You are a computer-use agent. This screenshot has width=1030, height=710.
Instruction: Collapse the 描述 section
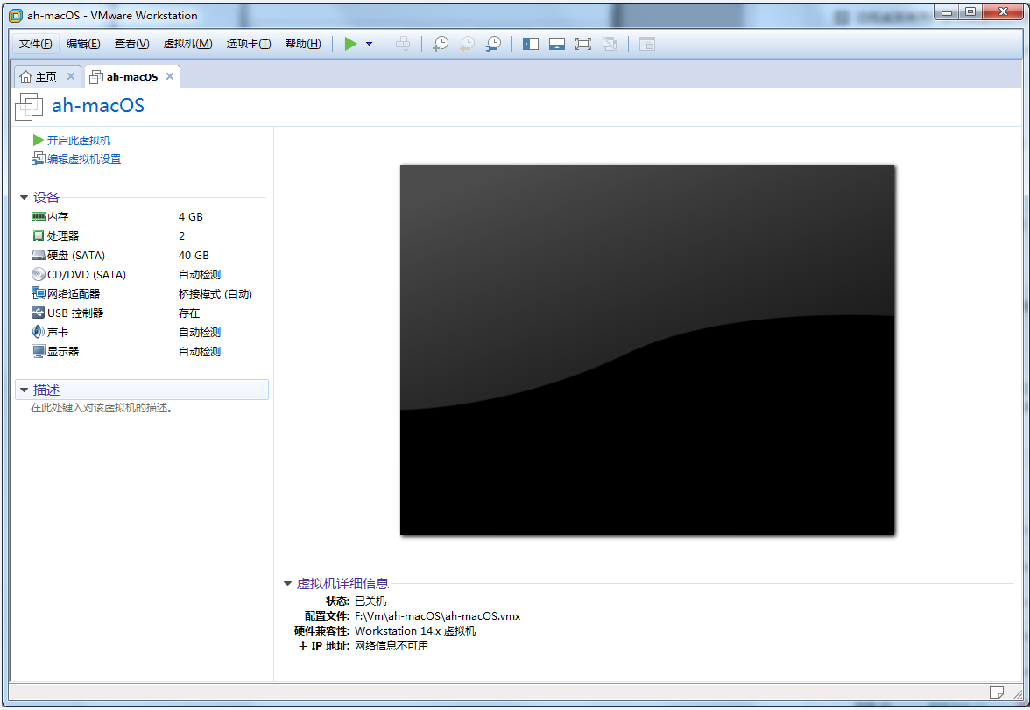25,390
